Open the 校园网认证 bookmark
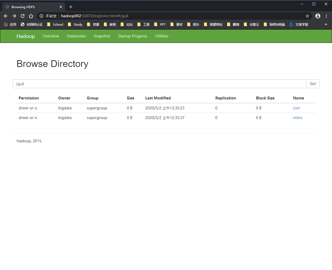Screen dimensions: 332x270 pyautogui.click(x=31, y=24)
